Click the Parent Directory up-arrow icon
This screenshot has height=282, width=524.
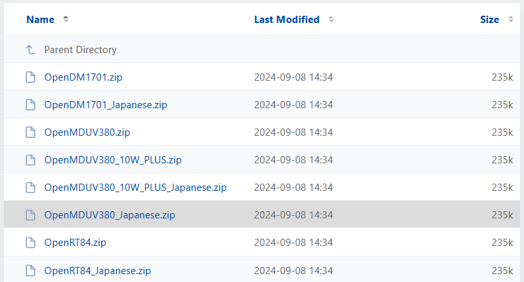(x=30, y=50)
